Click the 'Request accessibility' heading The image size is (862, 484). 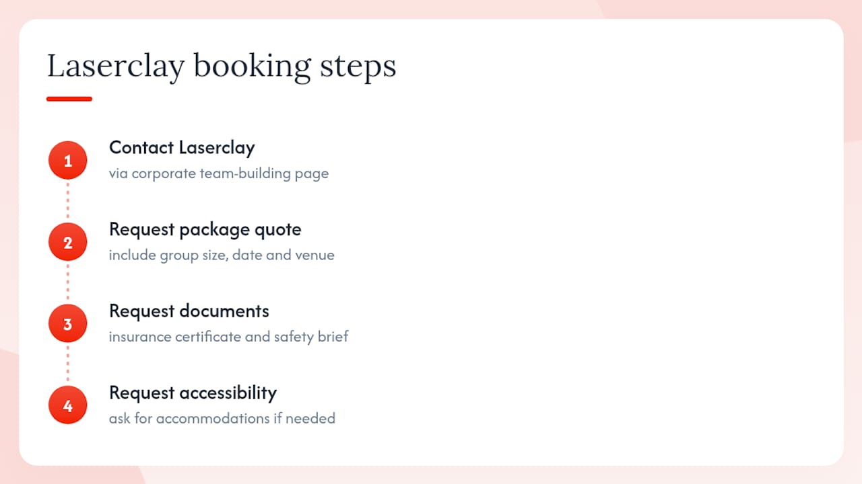click(x=193, y=393)
